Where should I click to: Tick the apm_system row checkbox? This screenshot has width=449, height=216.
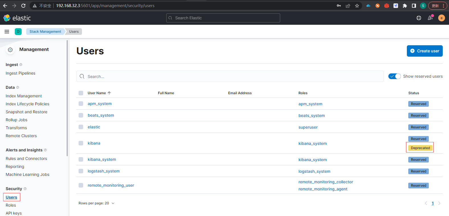coord(81,104)
